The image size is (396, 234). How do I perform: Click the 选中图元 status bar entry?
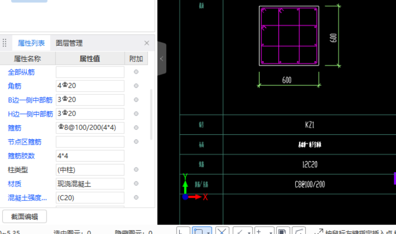tap(72, 232)
